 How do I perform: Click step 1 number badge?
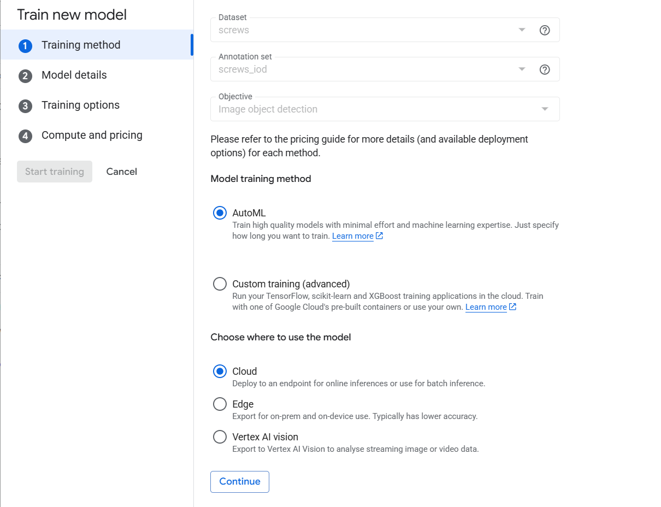(25, 46)
